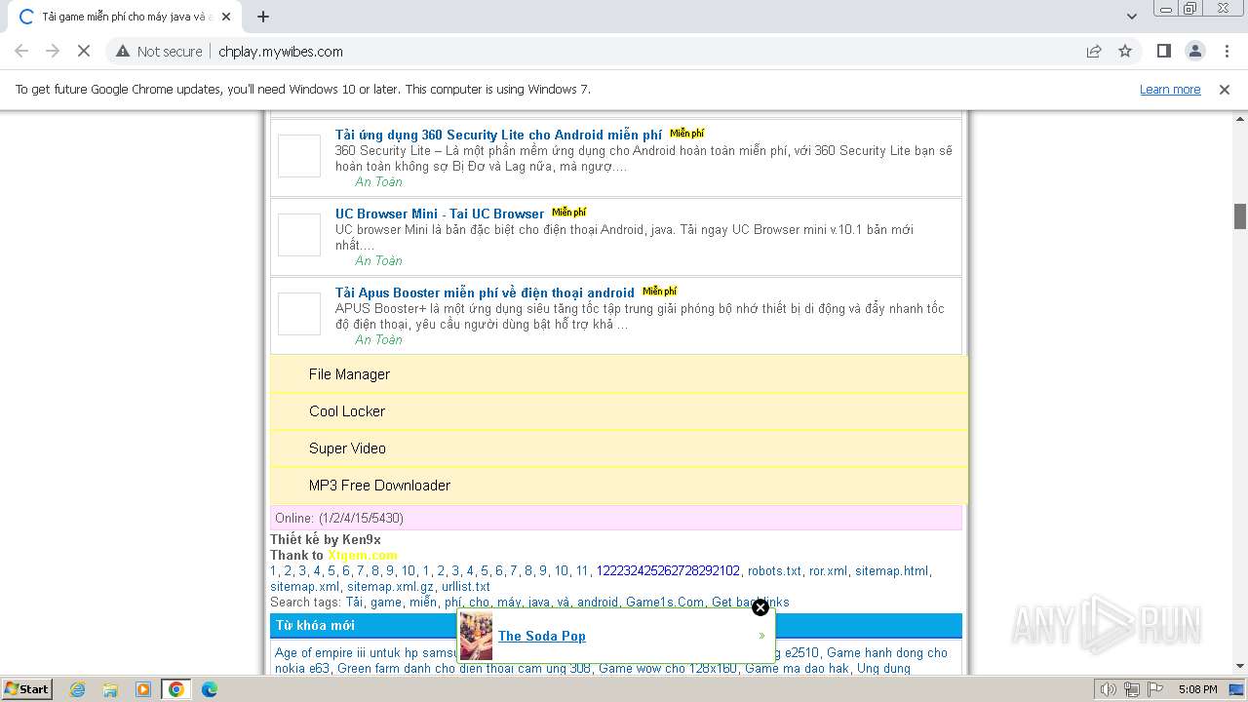Open 360 Security Lite article link

498,135
